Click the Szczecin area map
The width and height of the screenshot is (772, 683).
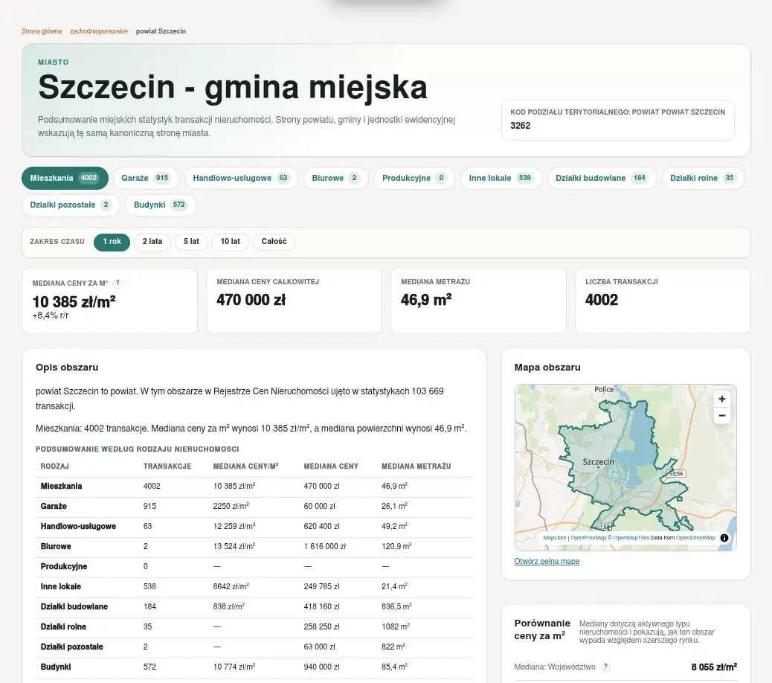pos(625,467)
